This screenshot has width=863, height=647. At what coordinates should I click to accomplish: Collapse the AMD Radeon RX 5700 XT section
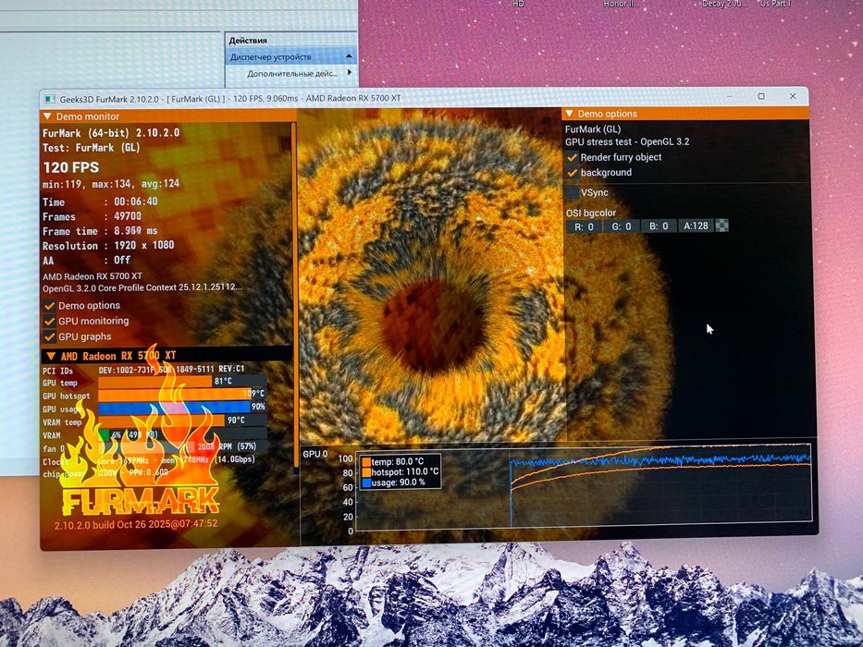(x=51, y=356)
